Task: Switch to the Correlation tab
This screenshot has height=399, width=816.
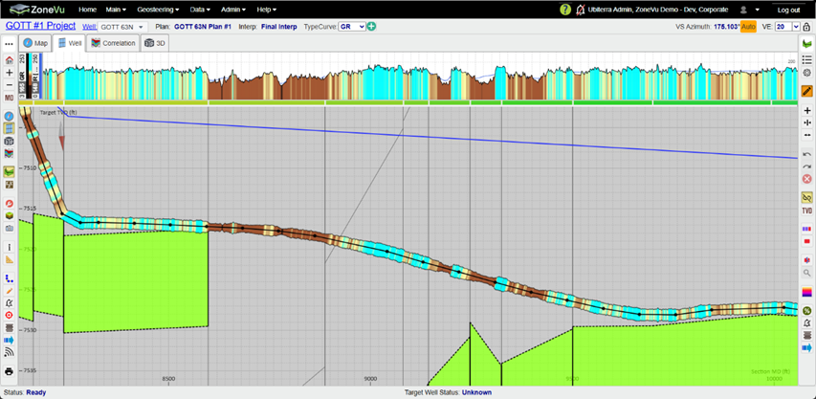Action: tap(114, 44)
